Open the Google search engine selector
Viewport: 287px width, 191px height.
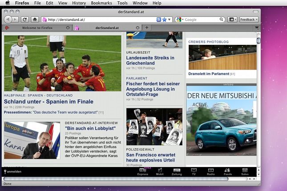180,20
